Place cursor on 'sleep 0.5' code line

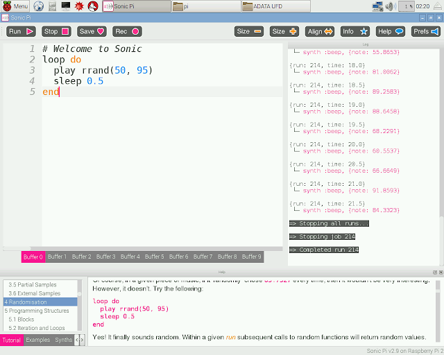(78, 81)
